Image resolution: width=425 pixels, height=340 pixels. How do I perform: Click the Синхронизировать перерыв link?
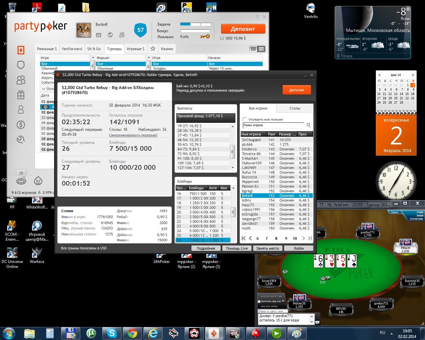point(133,135)
